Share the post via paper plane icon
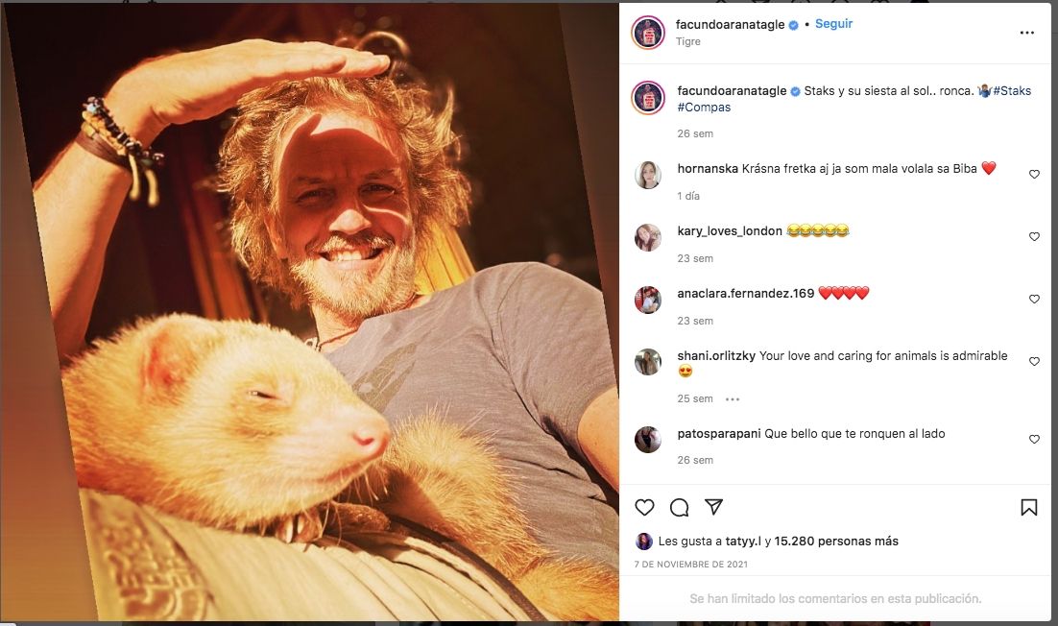 713,506
